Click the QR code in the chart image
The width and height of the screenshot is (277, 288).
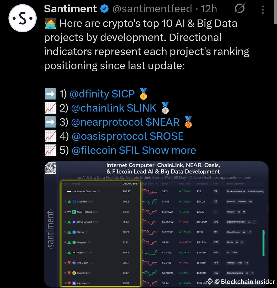click(51, 168)
